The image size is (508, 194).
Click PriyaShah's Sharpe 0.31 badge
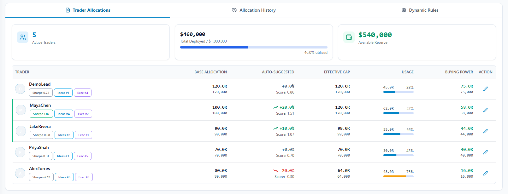pyautogui.click(x=41, y=156)
